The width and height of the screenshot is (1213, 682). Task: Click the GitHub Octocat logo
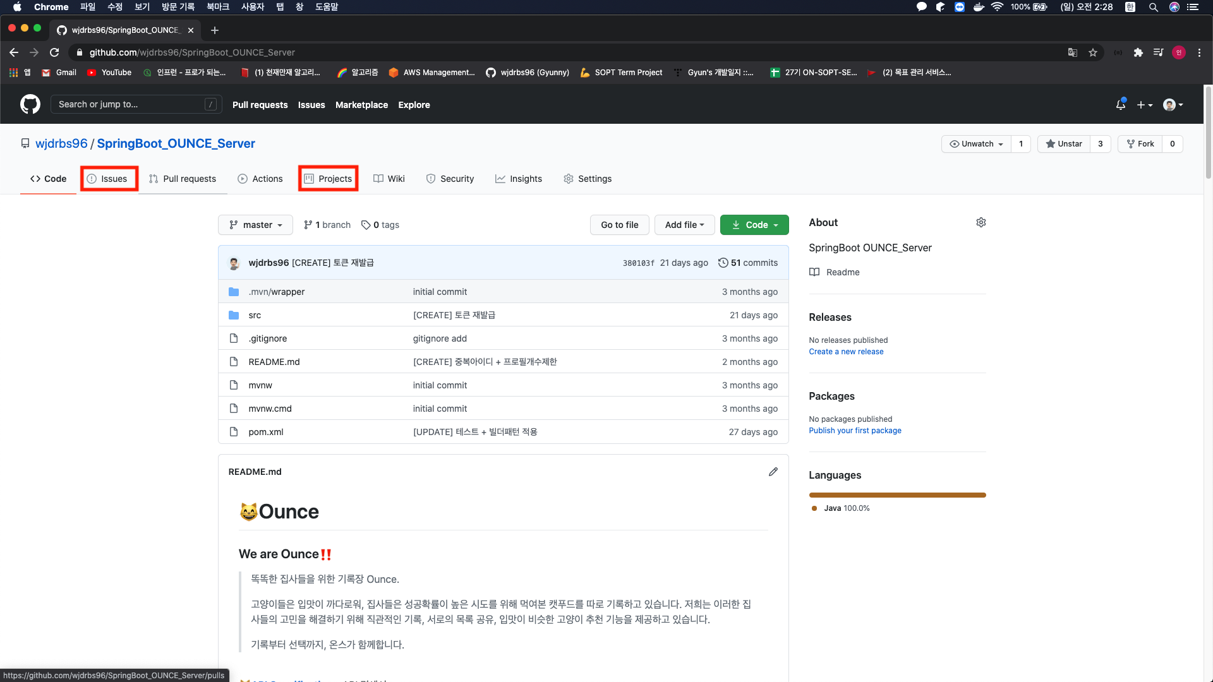click(x=30, y=104)
